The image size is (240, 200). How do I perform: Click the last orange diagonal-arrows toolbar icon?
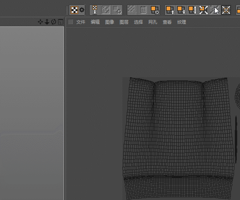point(226,10)
